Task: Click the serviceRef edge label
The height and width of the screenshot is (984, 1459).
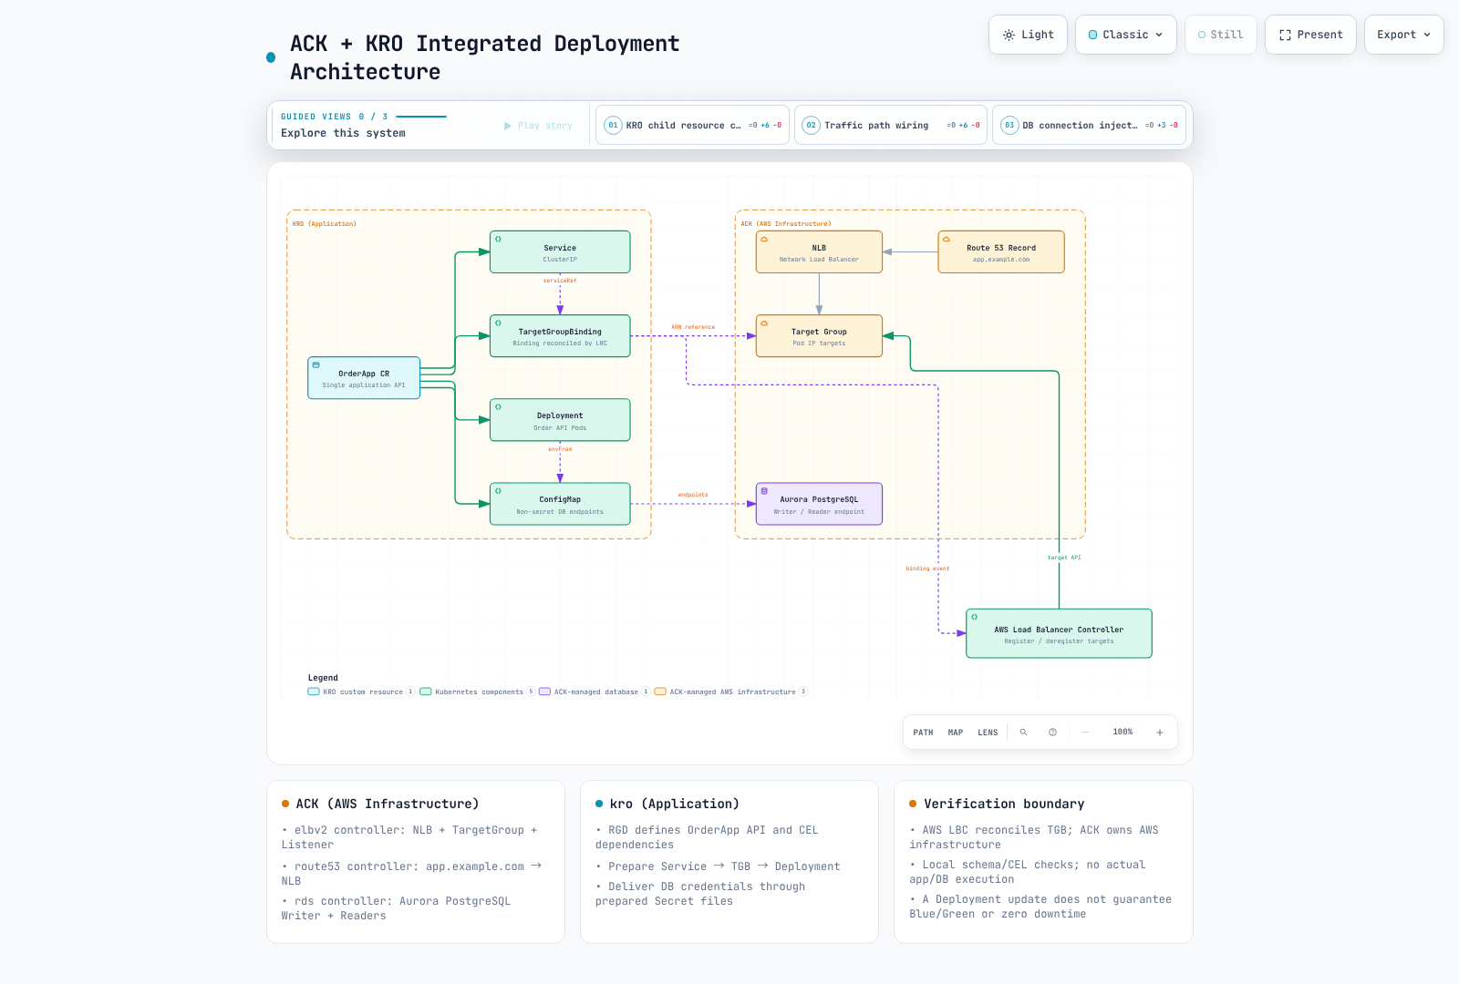Action: pos(560,281)
